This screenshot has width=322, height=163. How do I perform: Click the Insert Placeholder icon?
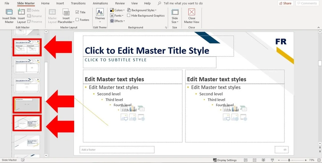(66, 12)
